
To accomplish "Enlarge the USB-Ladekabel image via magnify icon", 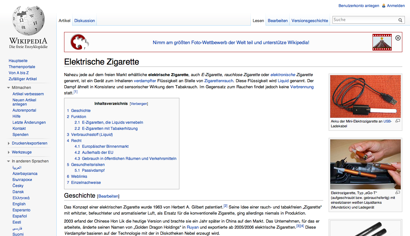I will 398,121.
